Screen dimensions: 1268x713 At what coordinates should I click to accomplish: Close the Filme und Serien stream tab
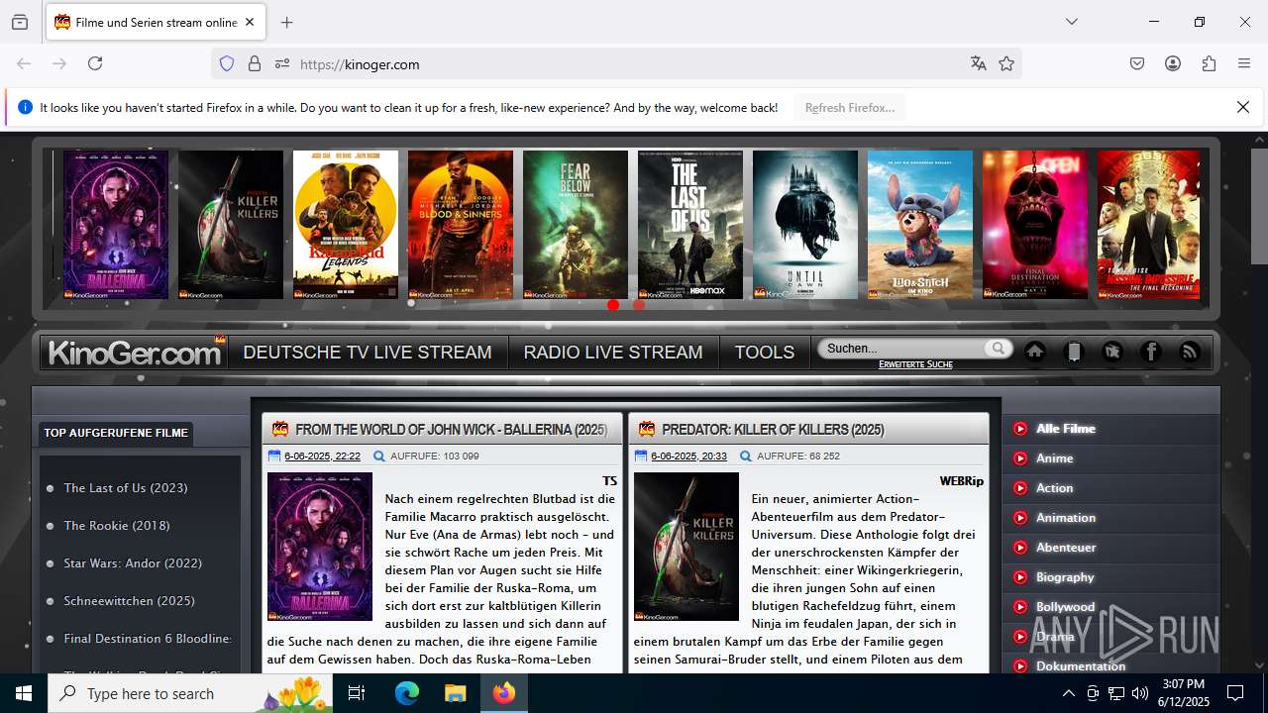click(x=250, y=22)
